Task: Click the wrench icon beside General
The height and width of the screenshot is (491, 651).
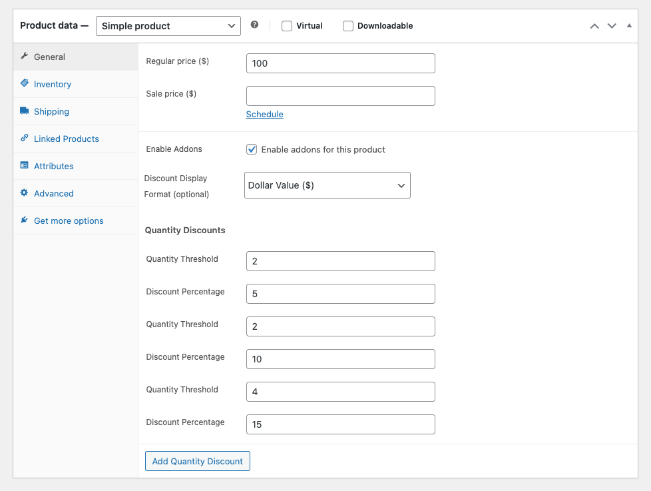Action: coord(25,56)
